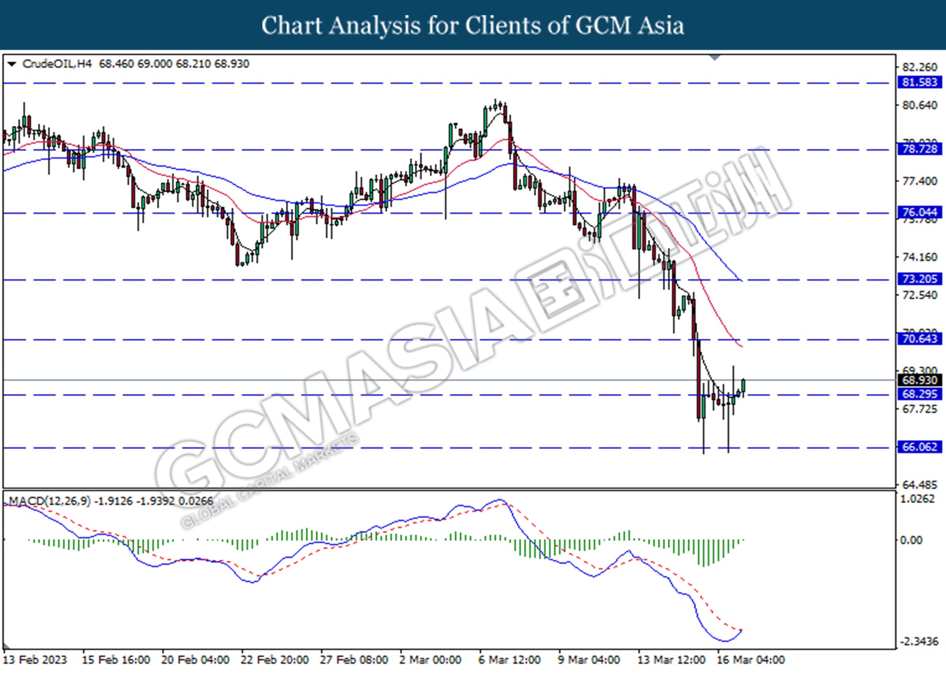Click the 27 Feb 08:00 time label

click(354, 660)
